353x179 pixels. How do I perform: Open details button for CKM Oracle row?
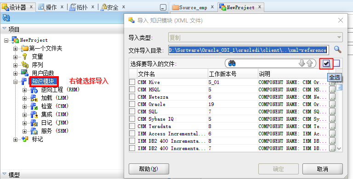tap(332, 104)
